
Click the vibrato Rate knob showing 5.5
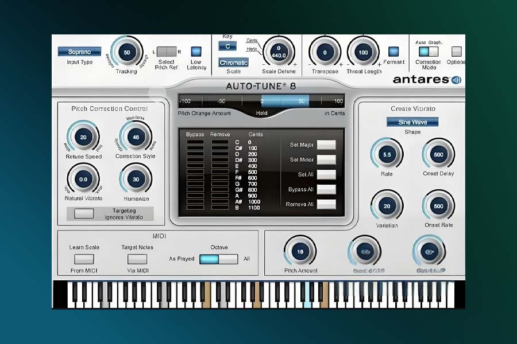[387, 154]
